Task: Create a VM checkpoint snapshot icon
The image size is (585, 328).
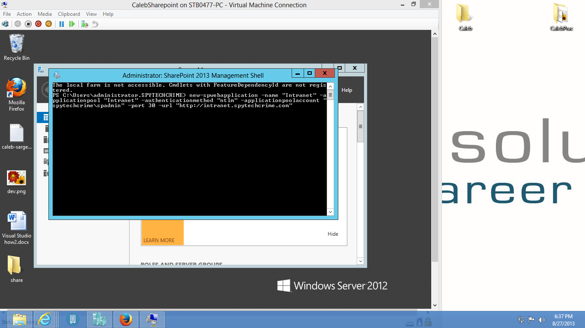Action: coord(85,24)
